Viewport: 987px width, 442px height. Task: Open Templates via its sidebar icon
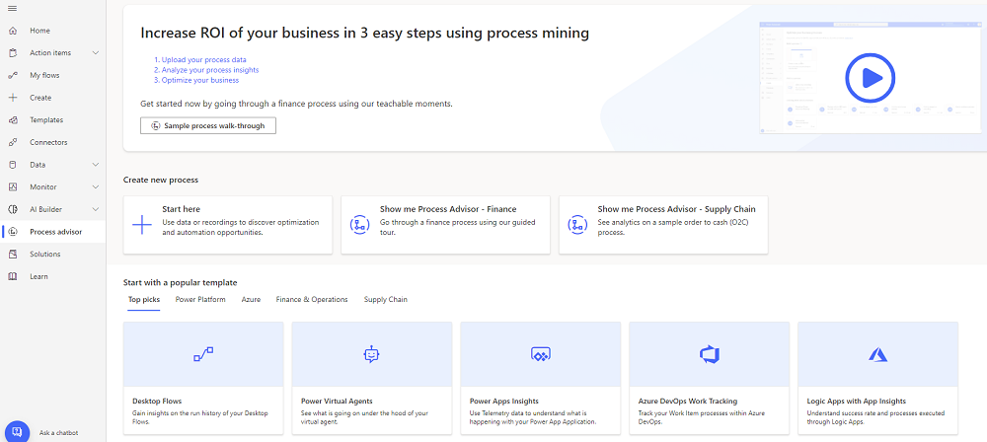(x=12, y=119)
